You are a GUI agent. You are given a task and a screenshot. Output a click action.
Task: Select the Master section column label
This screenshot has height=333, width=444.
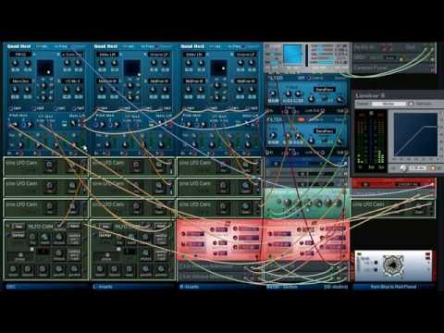282,287
